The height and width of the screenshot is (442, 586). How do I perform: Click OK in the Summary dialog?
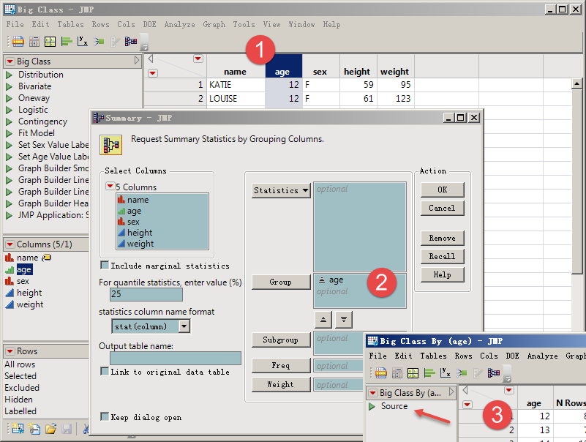(443, 190)
